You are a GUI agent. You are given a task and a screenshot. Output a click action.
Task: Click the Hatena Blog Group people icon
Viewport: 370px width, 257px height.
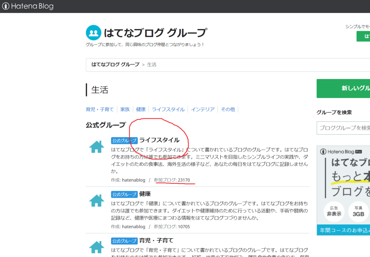point(94,32)
